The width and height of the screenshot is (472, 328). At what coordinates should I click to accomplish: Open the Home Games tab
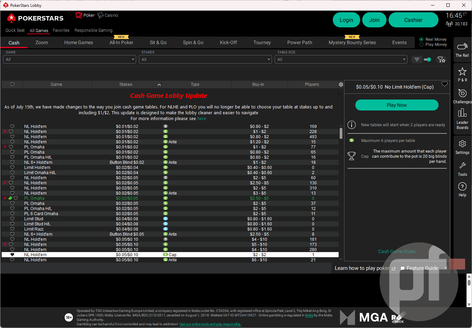(x=79, y=42)
